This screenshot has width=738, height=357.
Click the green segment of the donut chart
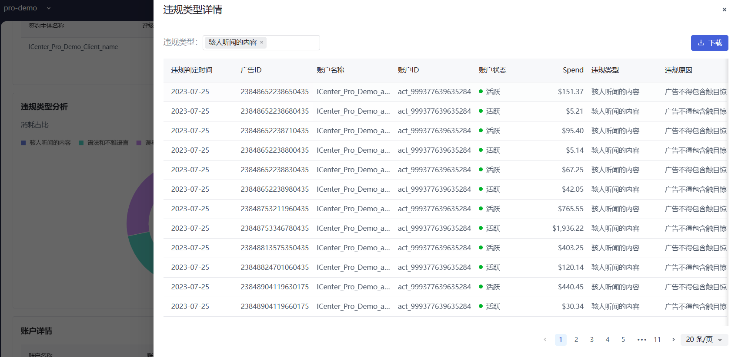pos(143,252)
